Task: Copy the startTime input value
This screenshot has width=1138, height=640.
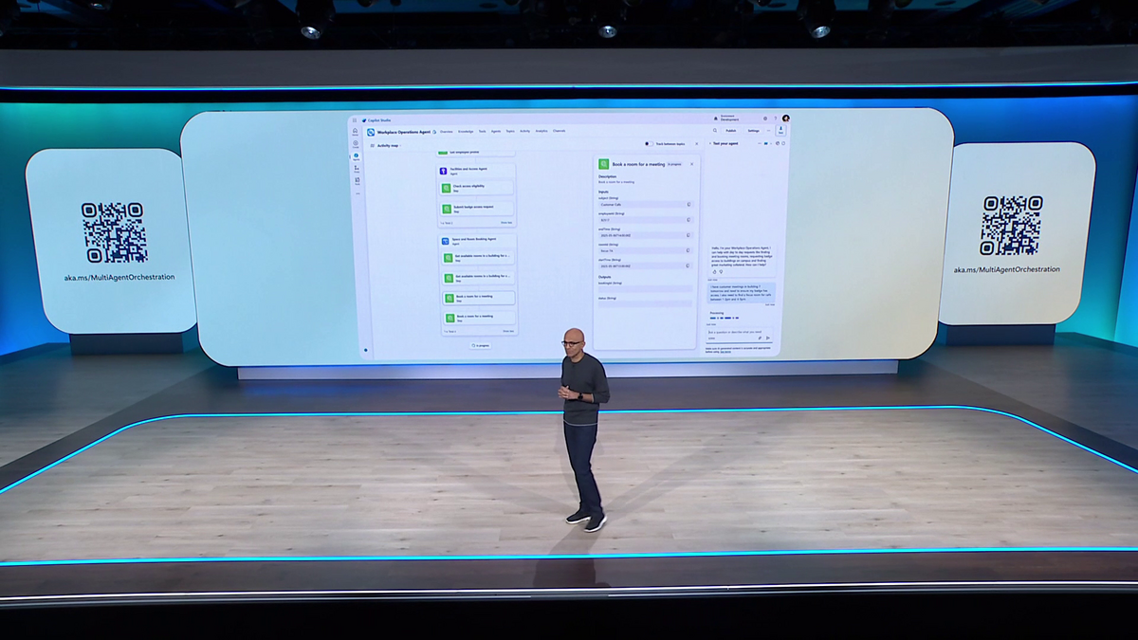Action: tap(688, 265)
